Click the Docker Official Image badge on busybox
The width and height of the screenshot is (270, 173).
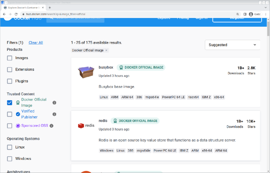(141, 67)
